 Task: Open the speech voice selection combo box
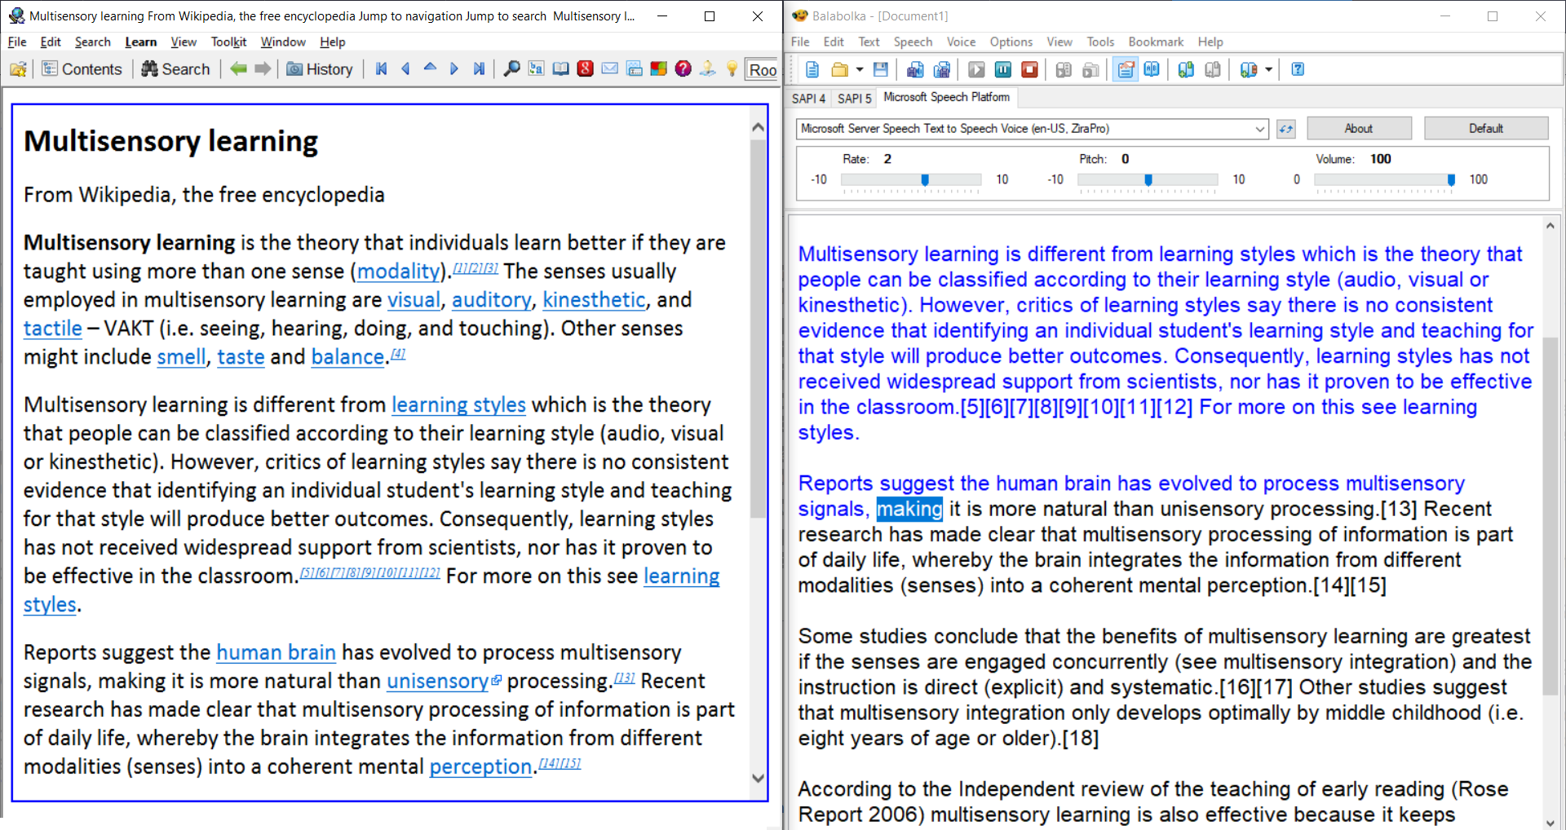[1033, 129]
